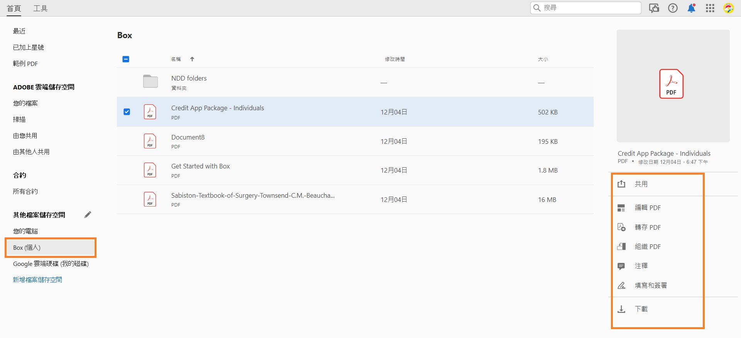This screenshot has height=338, width=741.
Task: Open the help question mark icon
Action: coord(673,8)
